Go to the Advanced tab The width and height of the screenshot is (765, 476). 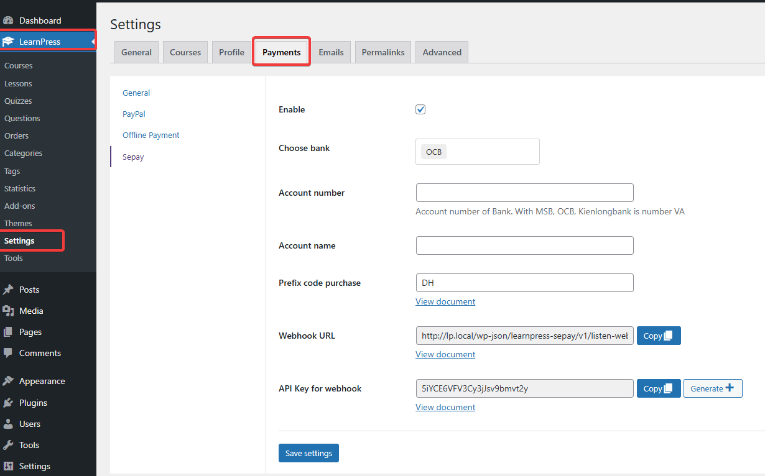(442, 52)
